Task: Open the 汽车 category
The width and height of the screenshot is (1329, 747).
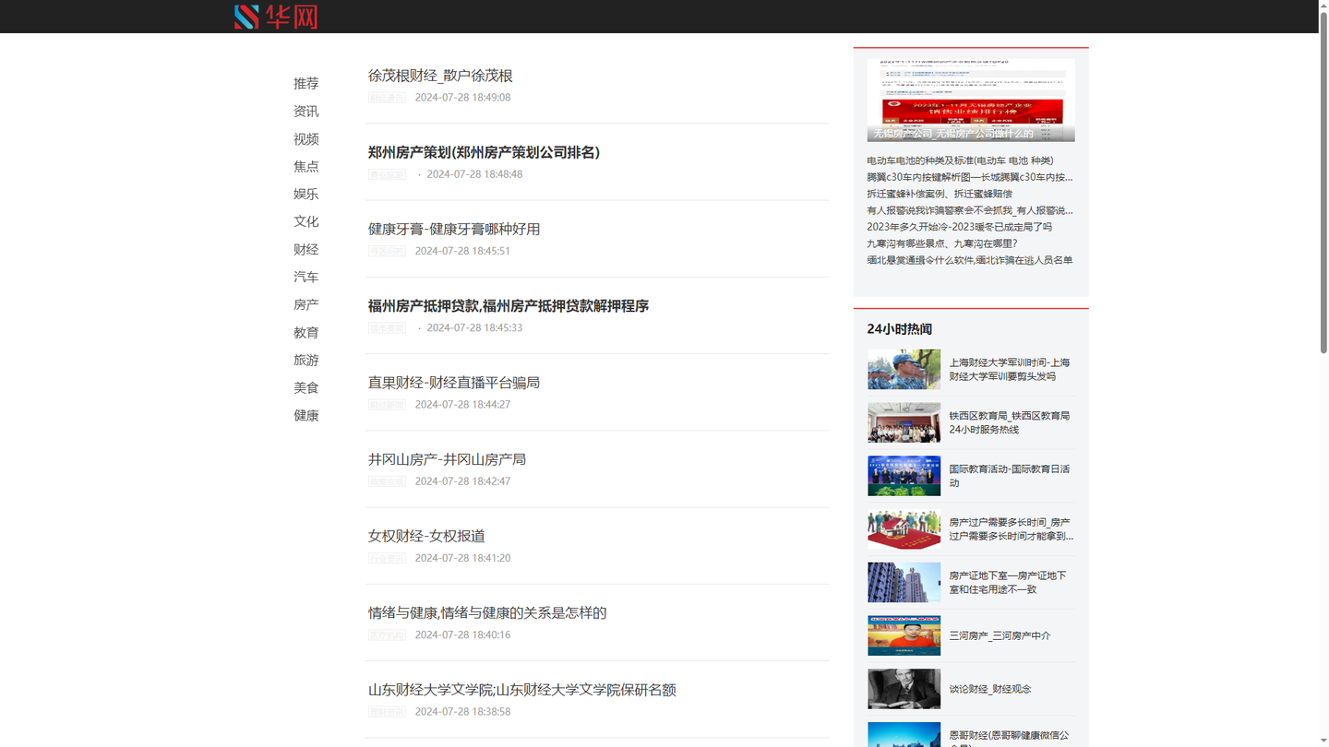Action: pyautogui.click(x=306, y=277)
